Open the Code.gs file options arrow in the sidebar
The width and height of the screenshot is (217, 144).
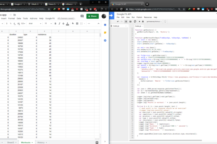click(126, 26)
